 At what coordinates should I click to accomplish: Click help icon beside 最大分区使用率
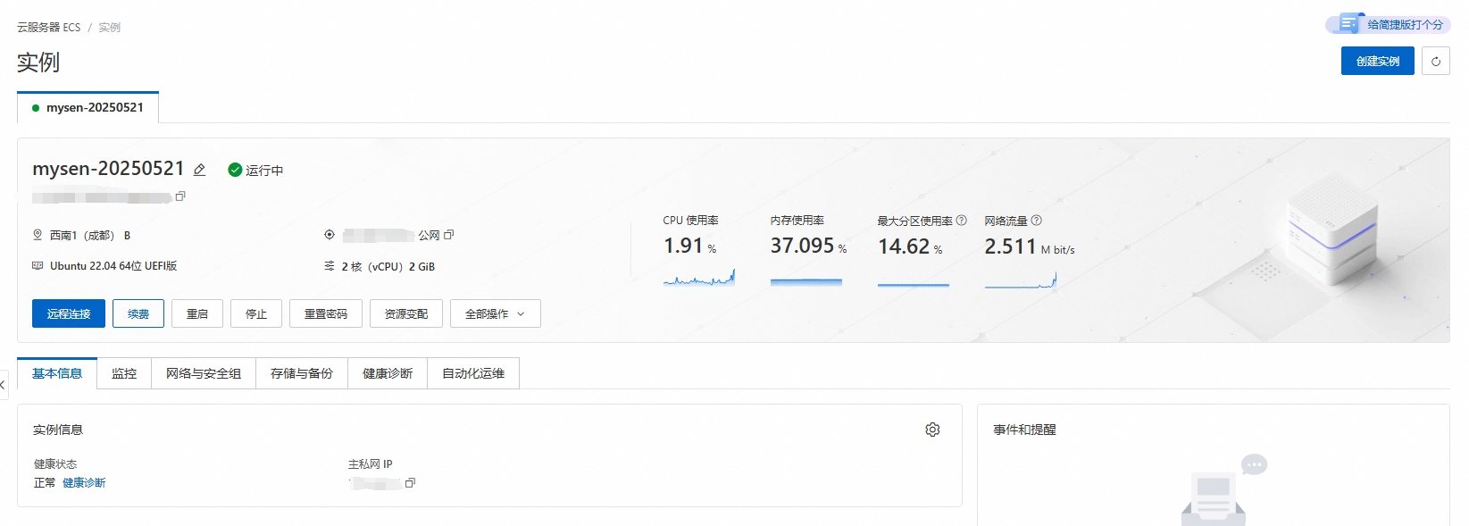962,221
